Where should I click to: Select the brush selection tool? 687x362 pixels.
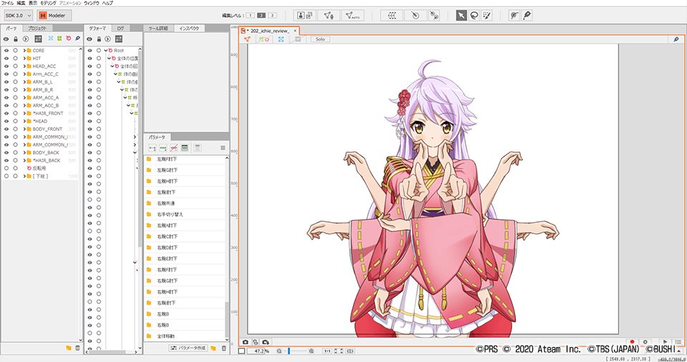point(487,15)
